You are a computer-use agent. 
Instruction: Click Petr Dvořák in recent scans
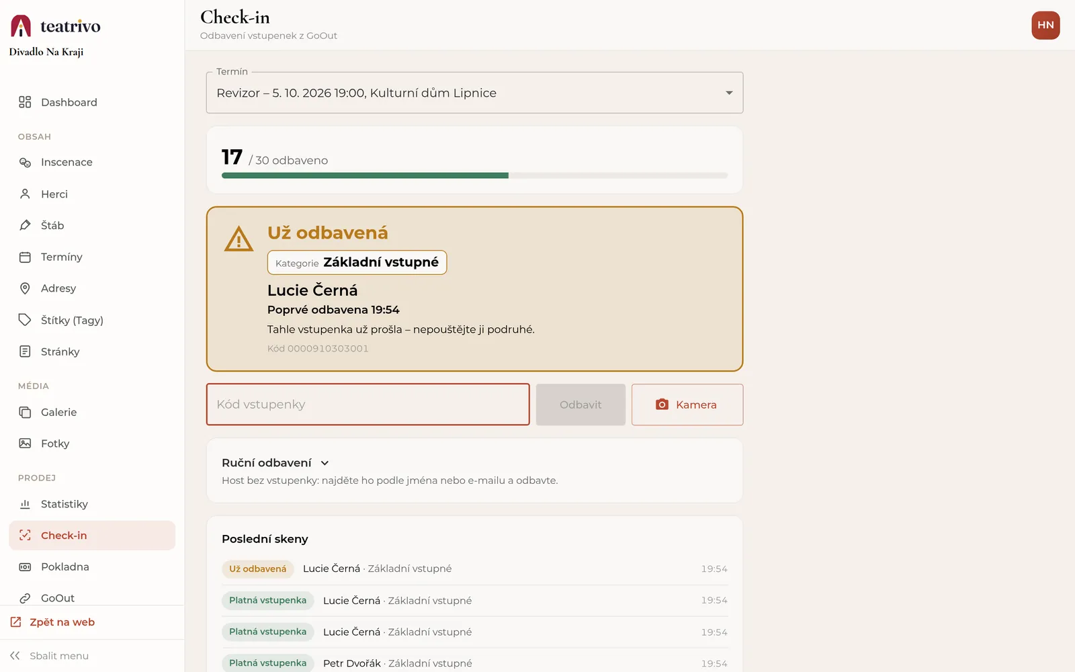(x=351, y=663)
